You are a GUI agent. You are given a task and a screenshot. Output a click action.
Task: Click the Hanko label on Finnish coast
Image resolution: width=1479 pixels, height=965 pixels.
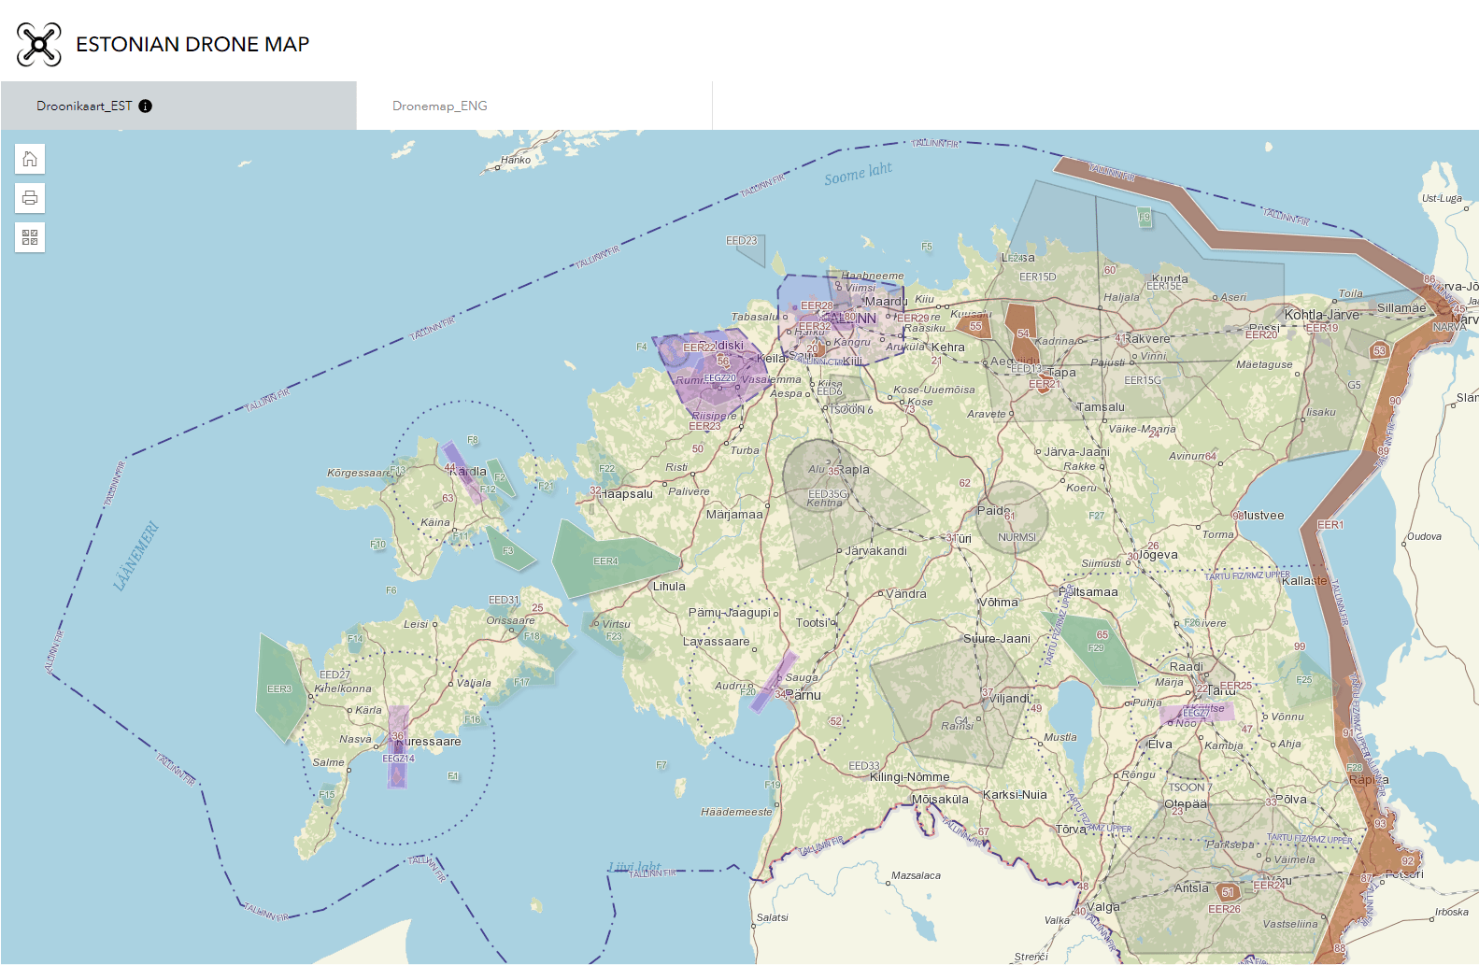(x=516, y=161)
